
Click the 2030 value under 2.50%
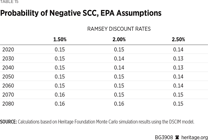178,59
